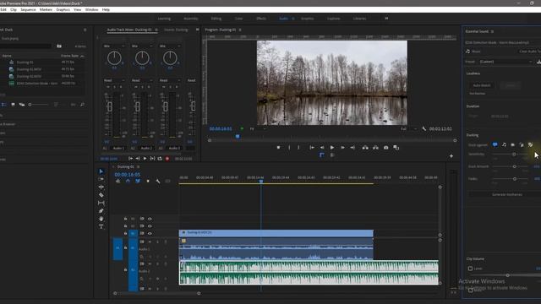The width and height of the screenshot is (541, 304).
Task: Open Preset dropdown in Essential Sound
Action: (505, 62)
